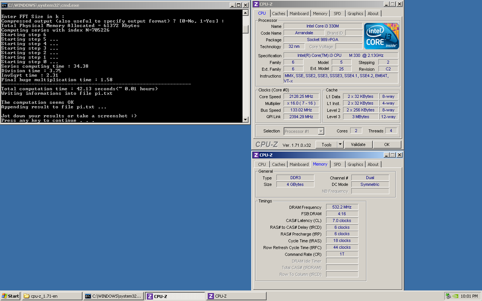The image size is (482, 301).
Task: Switch to the CPU tab in the Memory CPU-Z window
Action: point(262,164)
